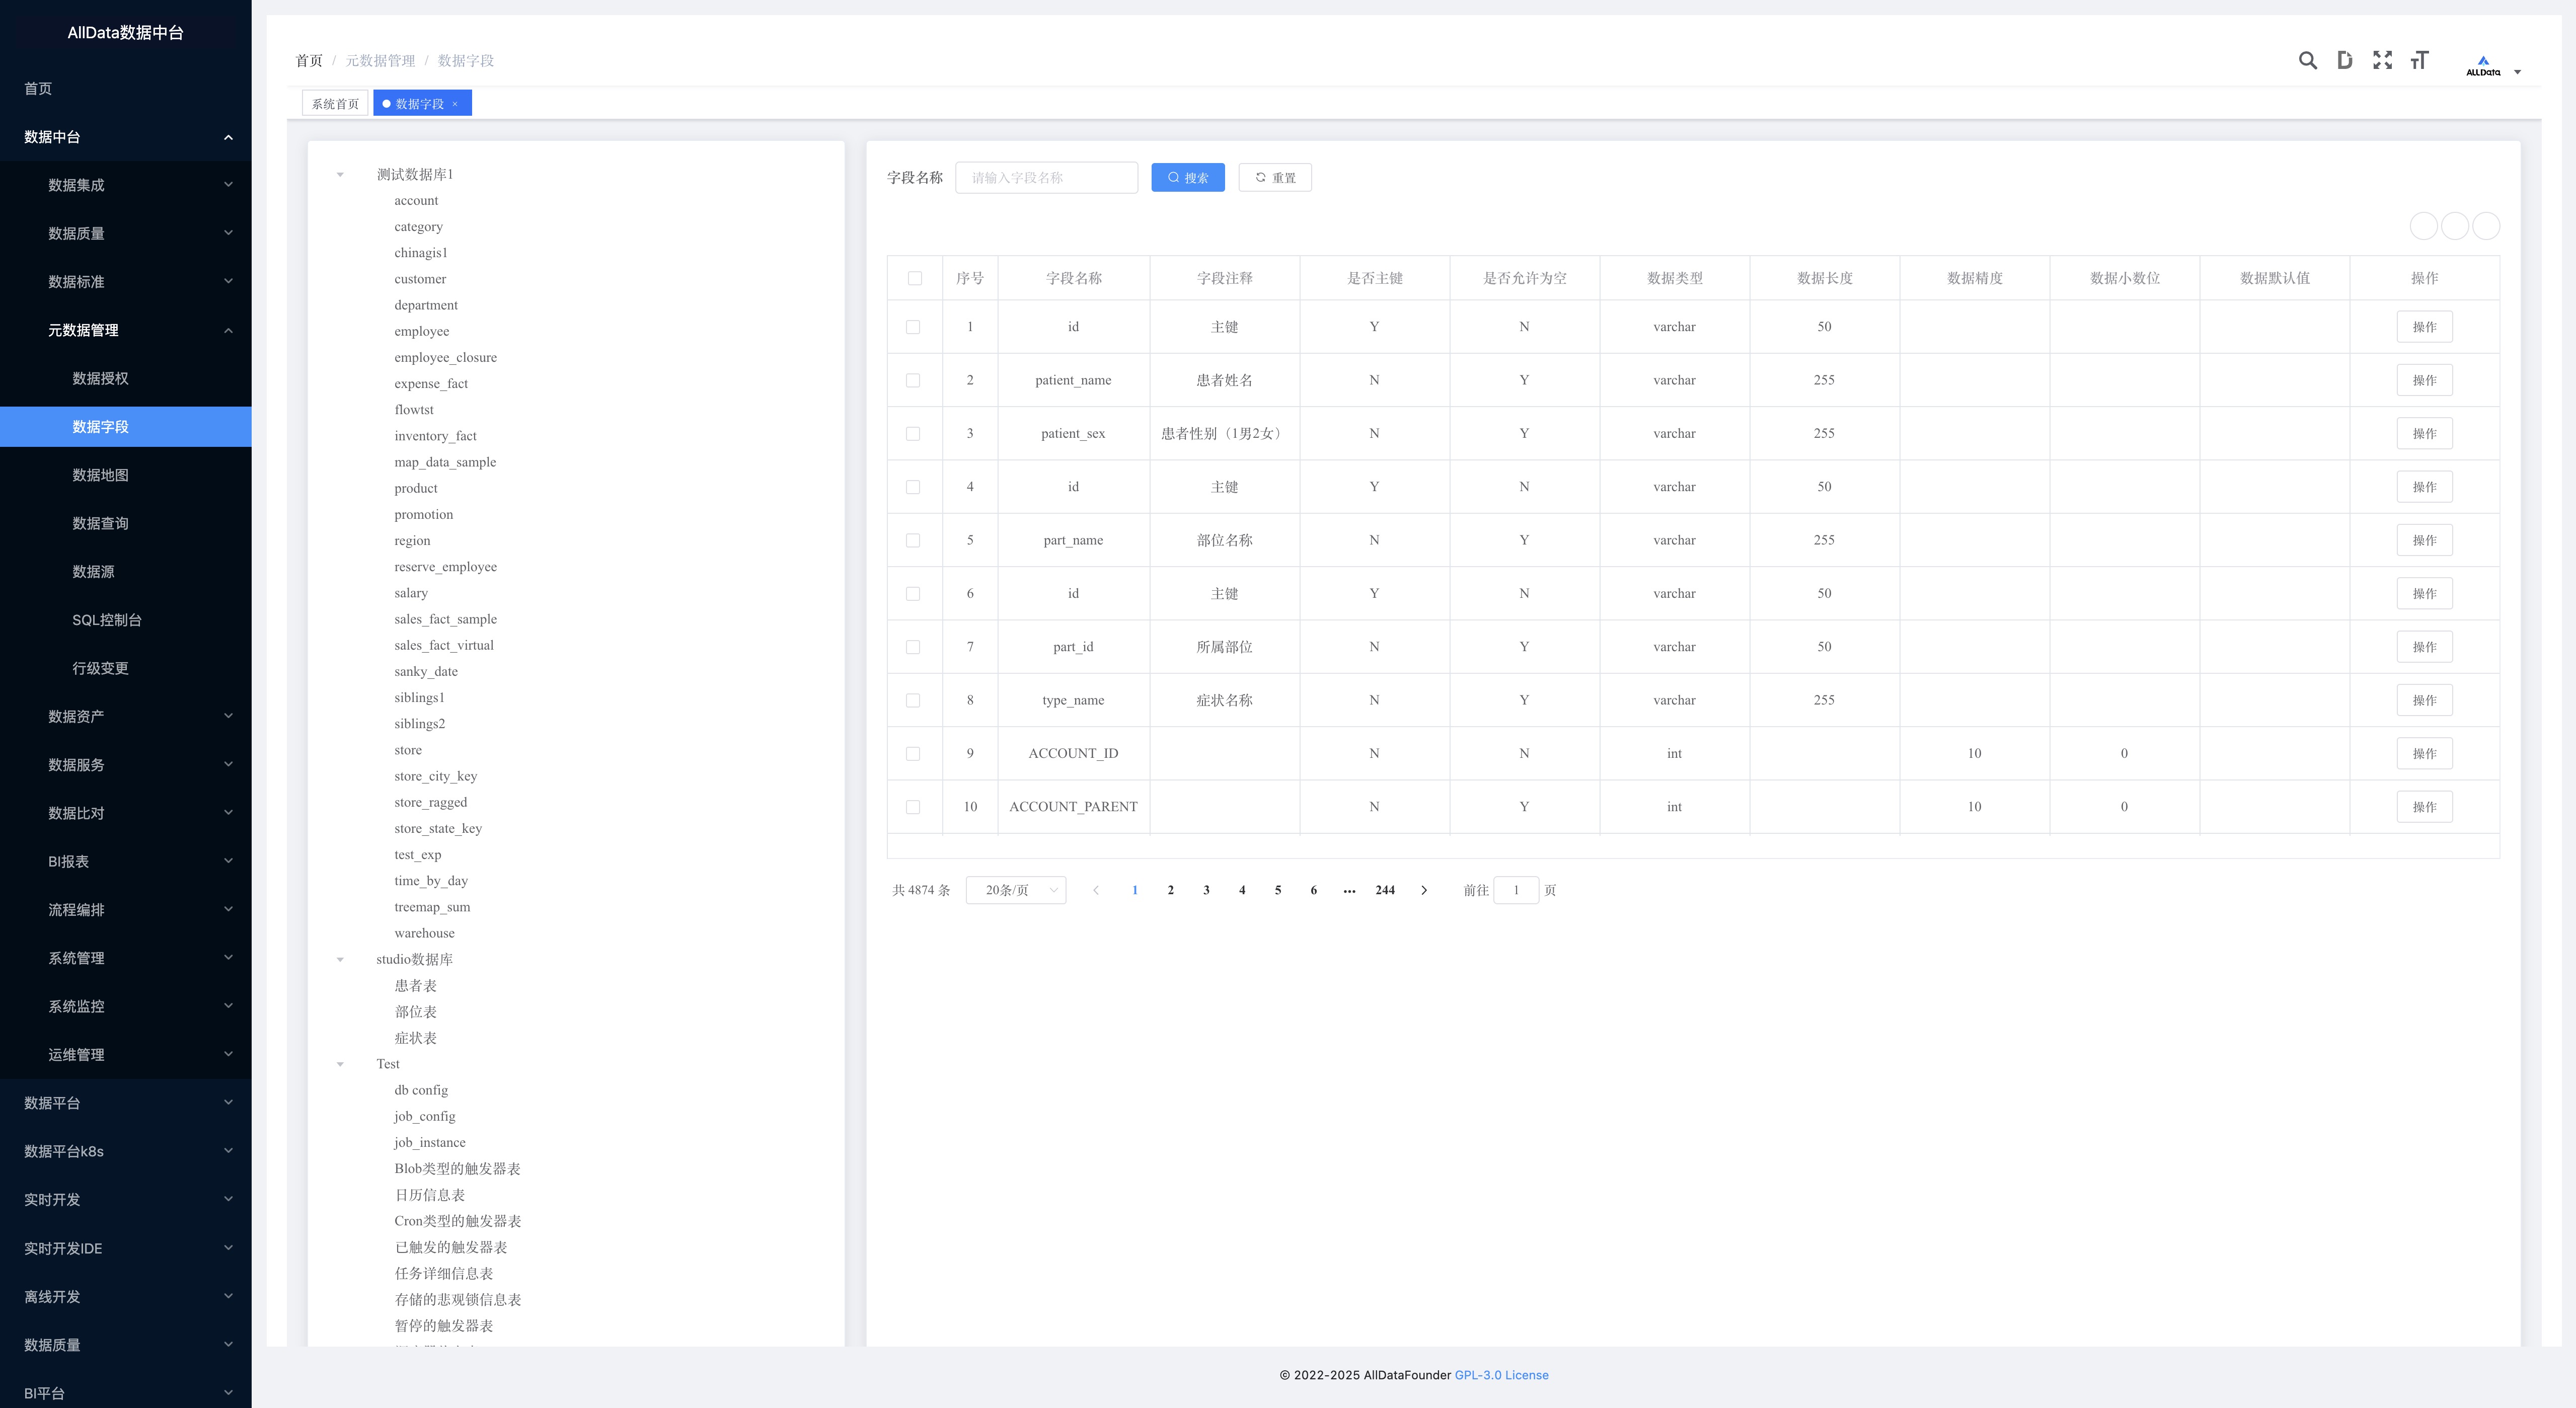The height and width of the screenshot is (1408, 2576).
Task: Select 症状表 in tree
Action: pyautogui.click(x=415, y=1039)
